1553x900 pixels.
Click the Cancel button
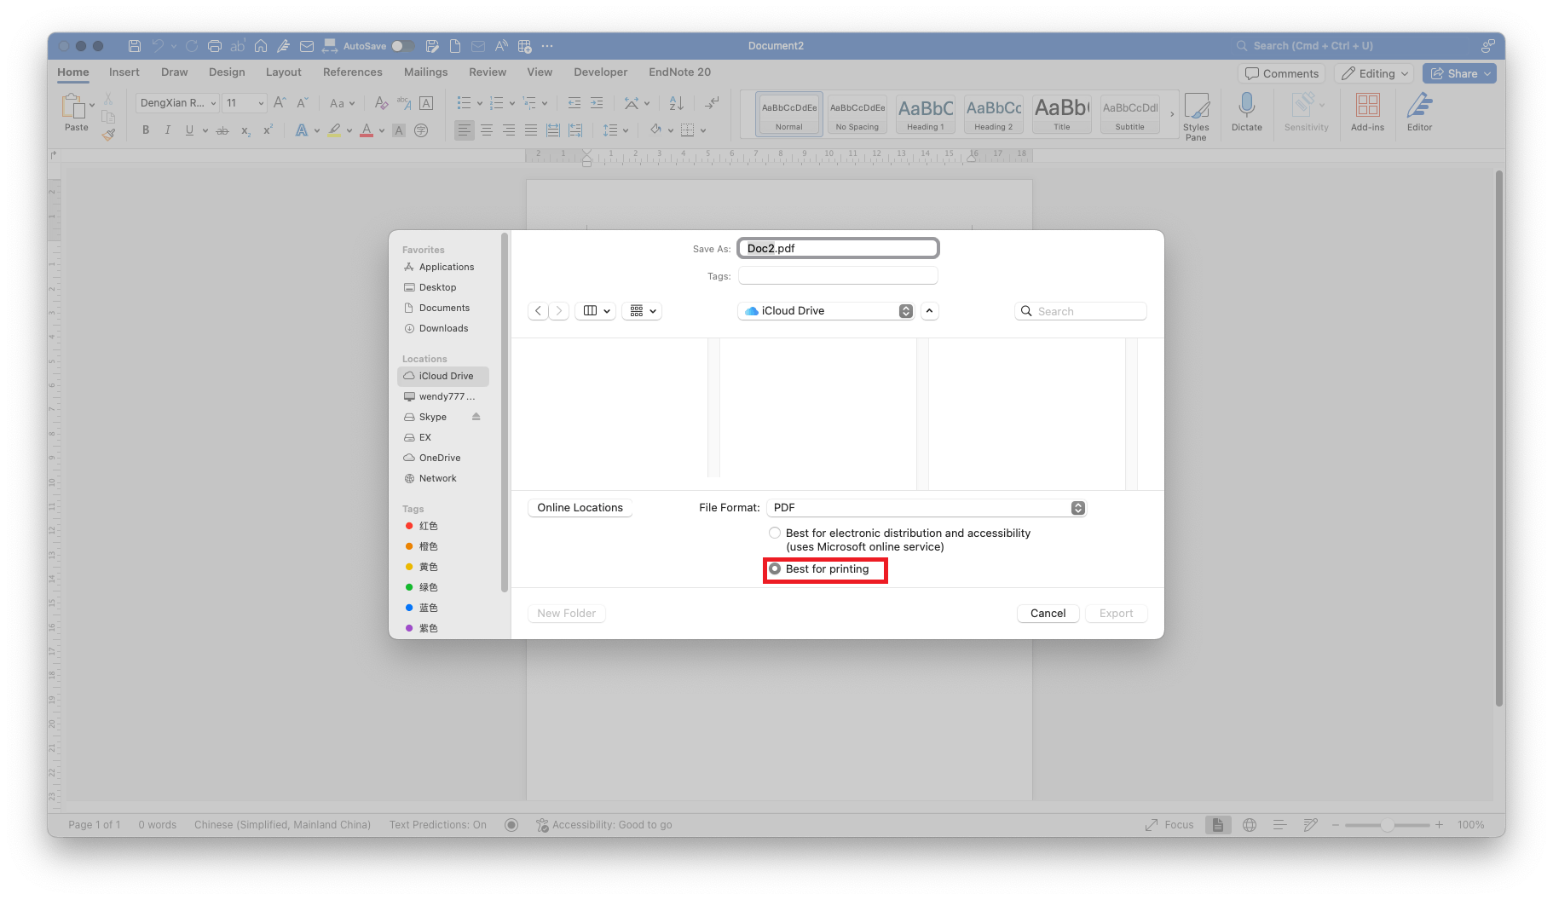[x=1048, y=614]
